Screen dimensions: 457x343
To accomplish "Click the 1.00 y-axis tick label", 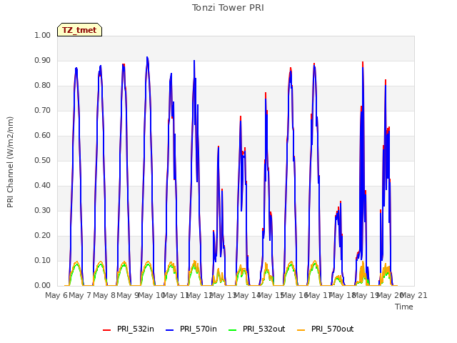I will pyautogui.click(x=43, y=35).
